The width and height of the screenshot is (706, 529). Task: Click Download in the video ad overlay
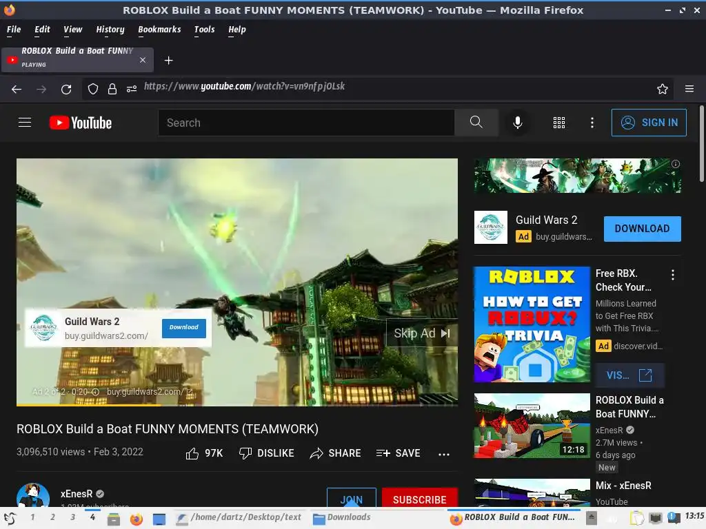click(x=183, y=327)
